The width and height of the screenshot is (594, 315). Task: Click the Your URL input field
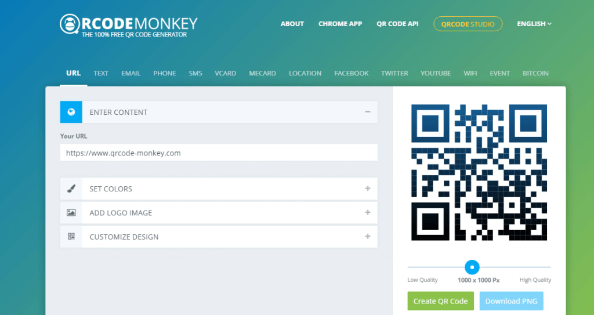(219, 153)
